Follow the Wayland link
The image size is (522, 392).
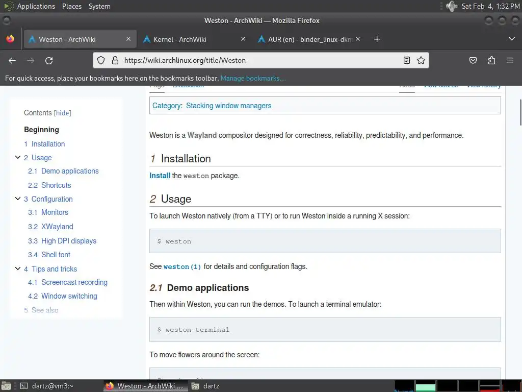[x=202, y=135]
